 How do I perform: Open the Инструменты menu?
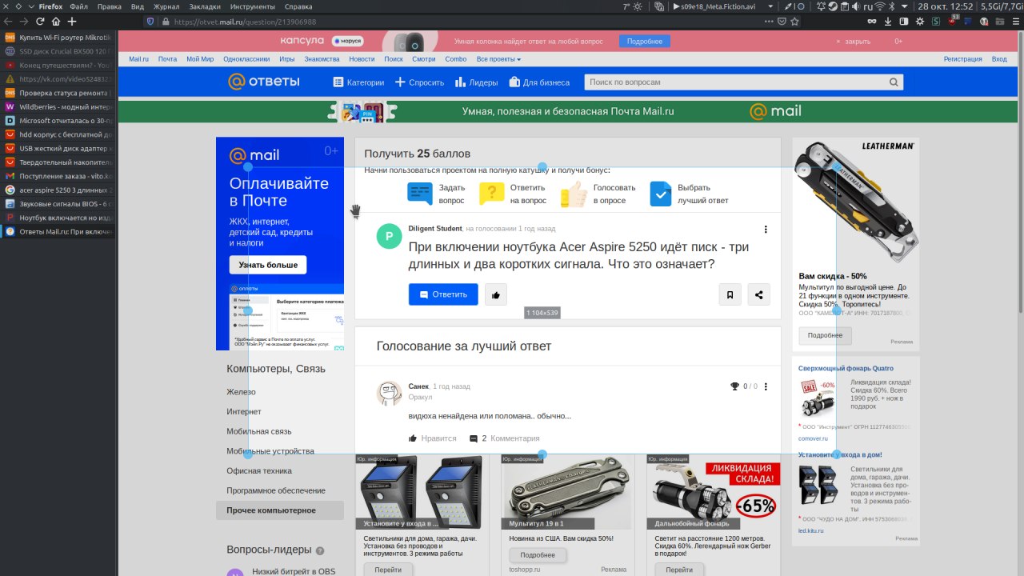[x=252, y=6]
